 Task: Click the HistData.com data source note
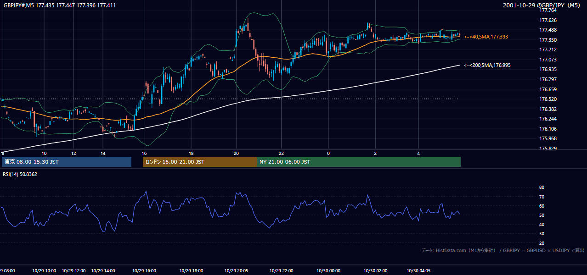503,250
